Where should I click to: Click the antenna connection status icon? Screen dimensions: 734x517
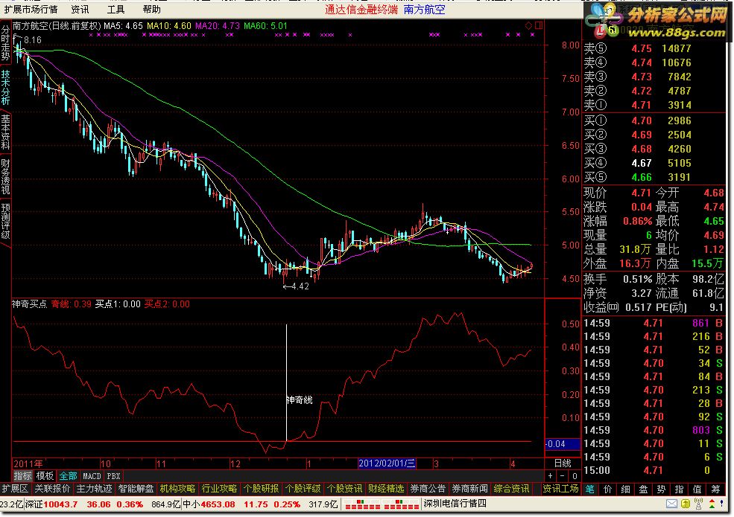tap(698, 504)
